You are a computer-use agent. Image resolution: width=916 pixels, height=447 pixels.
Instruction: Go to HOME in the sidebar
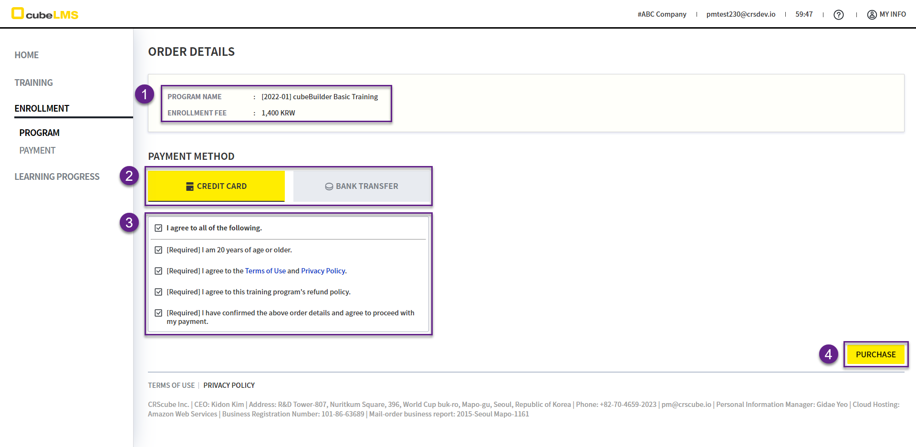(27, 55)
